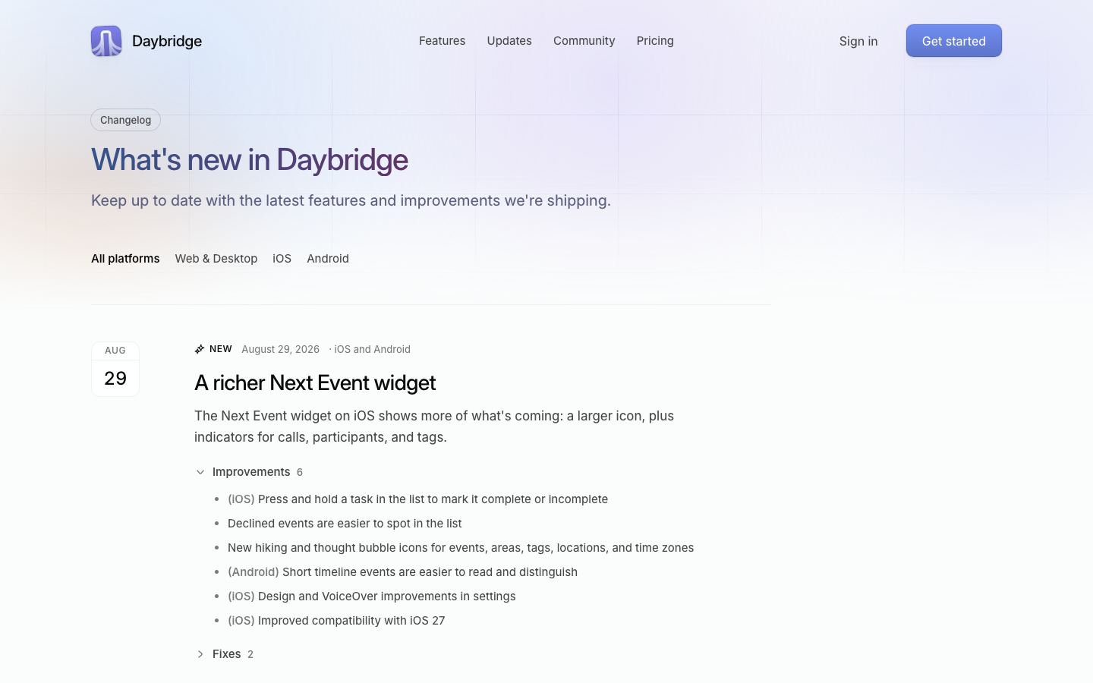Collapse the Improvements section chevron
Viewport: 1093px width, 683px height.
coord(200,472)
